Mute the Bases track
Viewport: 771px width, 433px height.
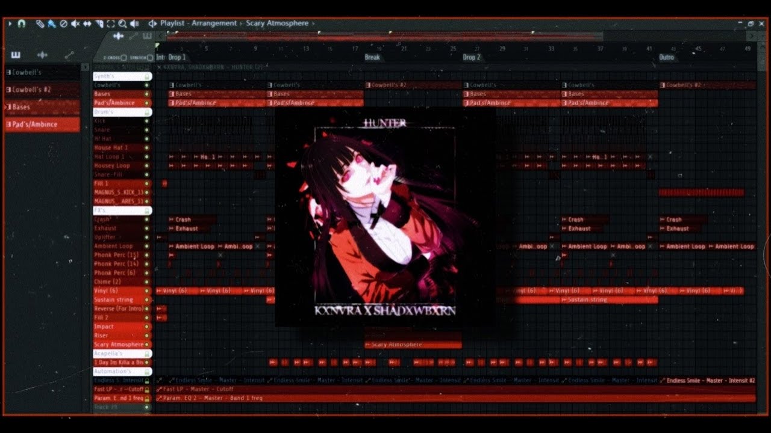(x=146, y=94)
